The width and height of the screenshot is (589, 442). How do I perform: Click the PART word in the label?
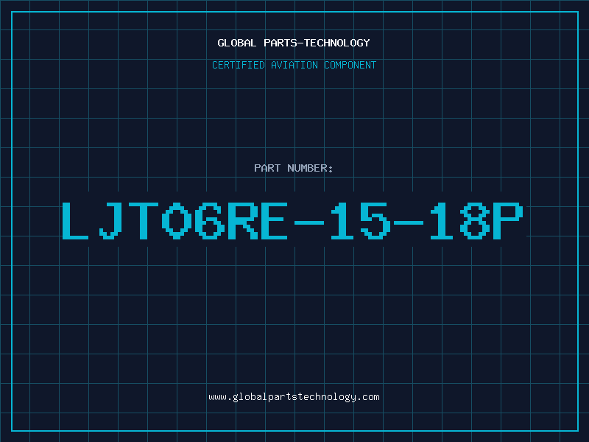pos(267,168)
